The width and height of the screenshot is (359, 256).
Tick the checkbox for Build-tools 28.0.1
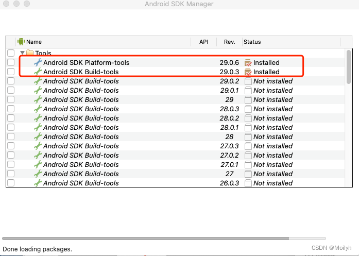pyautogui.click(x=11, y=127)
